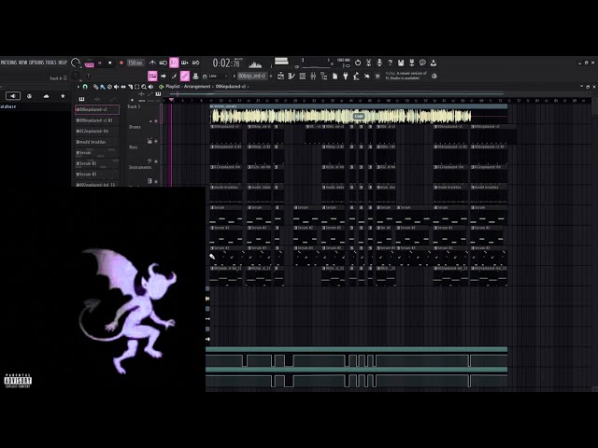Open the TOOLS menu
598x448 pixels.
coord(51,63)
